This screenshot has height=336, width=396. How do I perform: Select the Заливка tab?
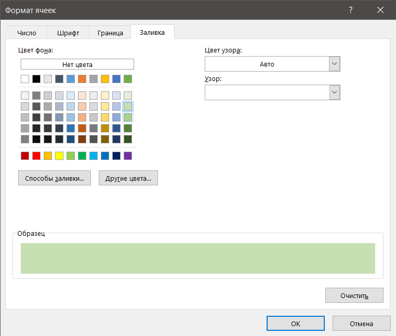tap(152, 33)
